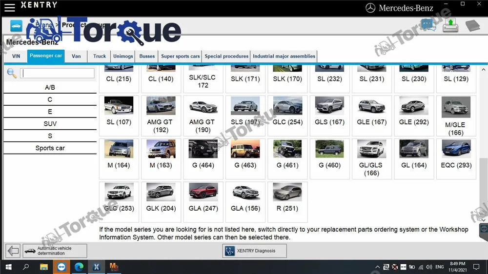Select GLA (247) model
The height and width of the screenshot is (274, 488).
203,202
